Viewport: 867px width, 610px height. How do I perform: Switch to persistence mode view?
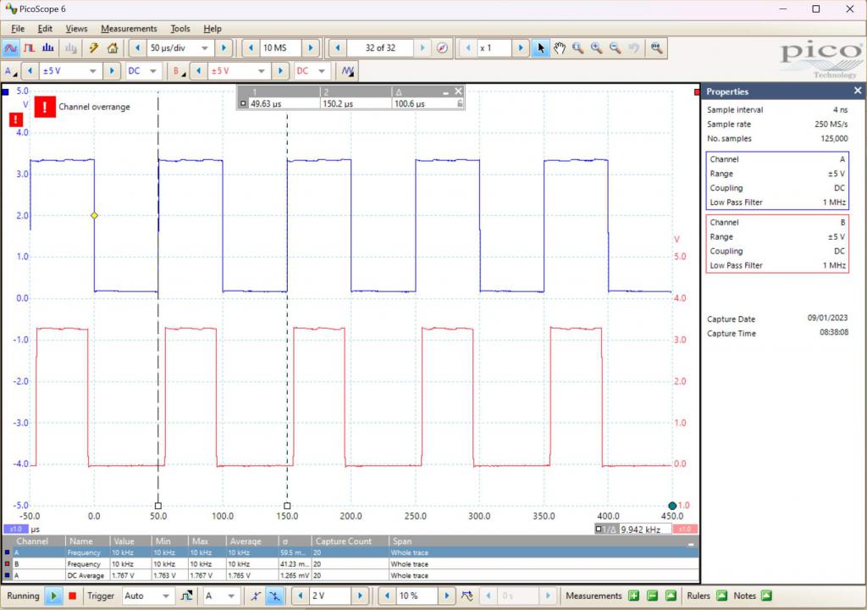click(x=30, y=48)
